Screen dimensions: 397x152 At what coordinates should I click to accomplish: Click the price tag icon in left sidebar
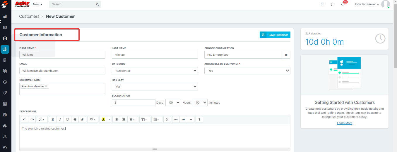click(5, 93)
